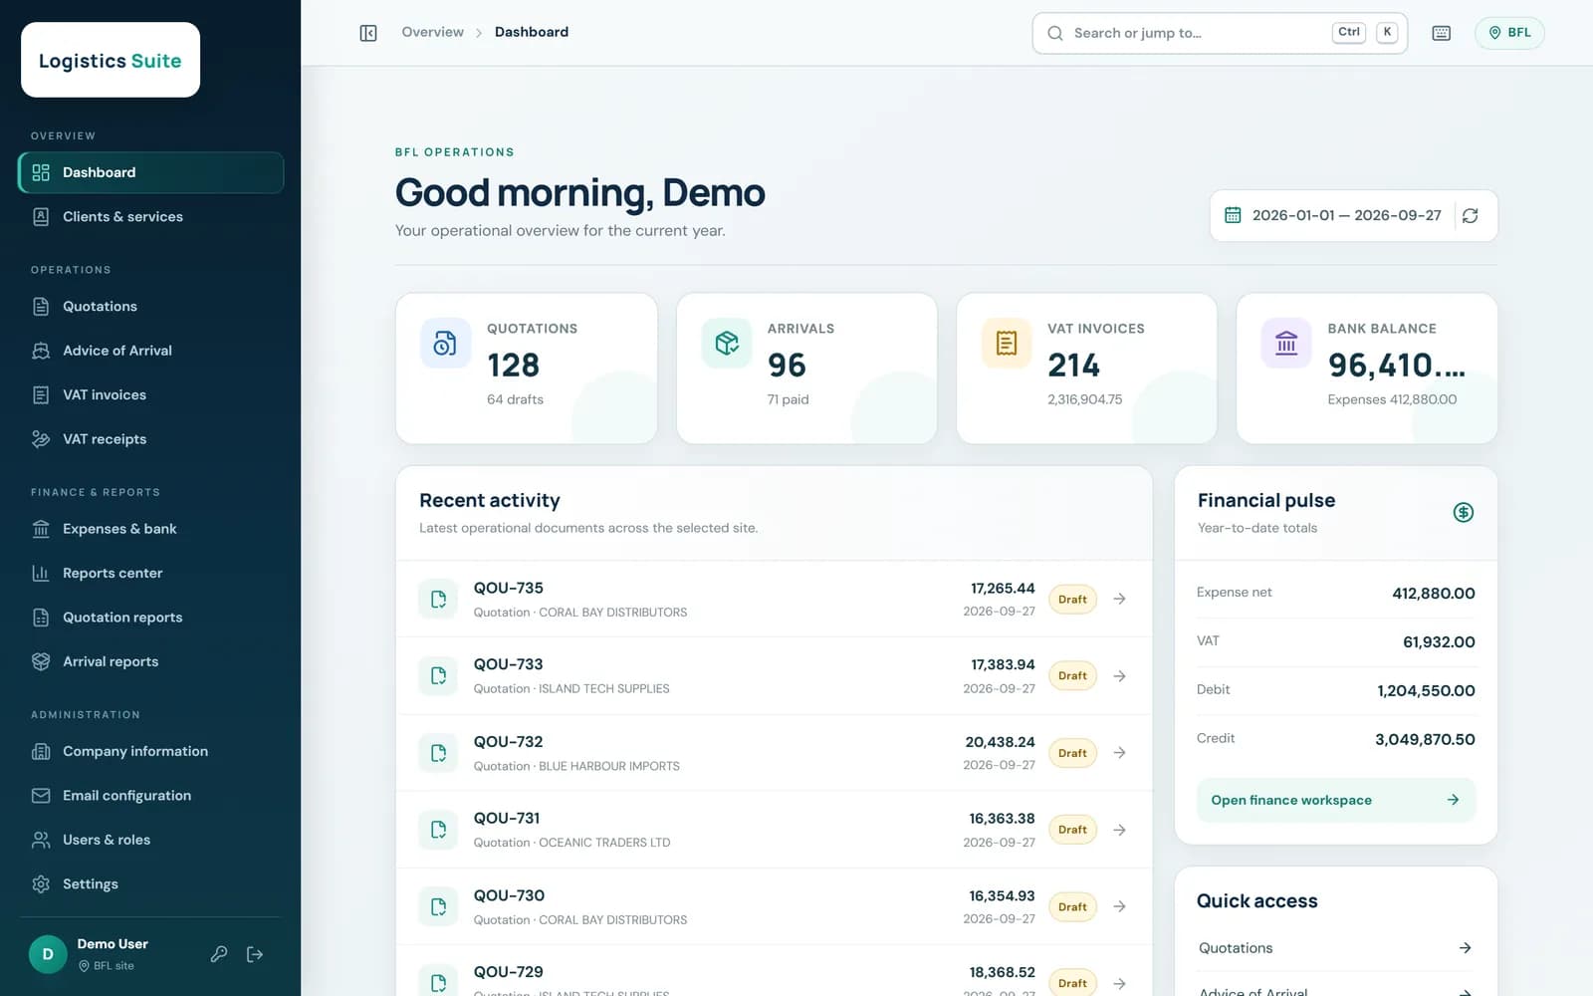1593x996 pixels.
Task: Click the document icon for QOU-731
Action: click(438, 830)
